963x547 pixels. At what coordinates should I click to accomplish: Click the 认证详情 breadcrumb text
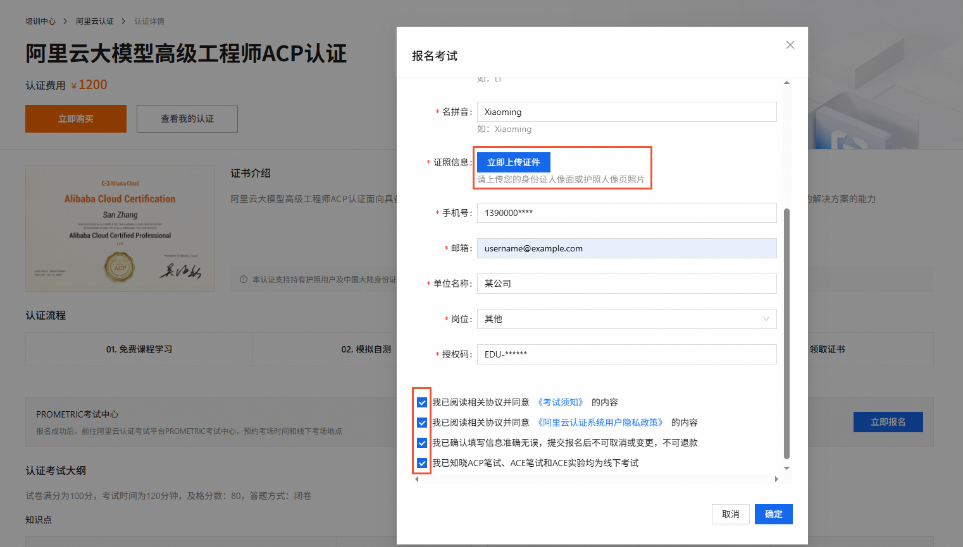click(x=149, y=21)
